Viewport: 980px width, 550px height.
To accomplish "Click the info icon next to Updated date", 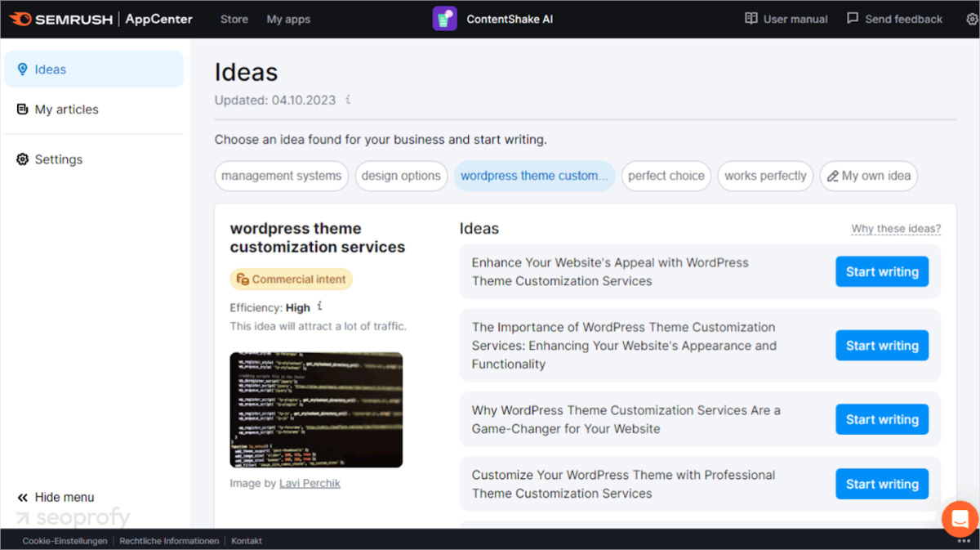I will [x=348, y=100].
